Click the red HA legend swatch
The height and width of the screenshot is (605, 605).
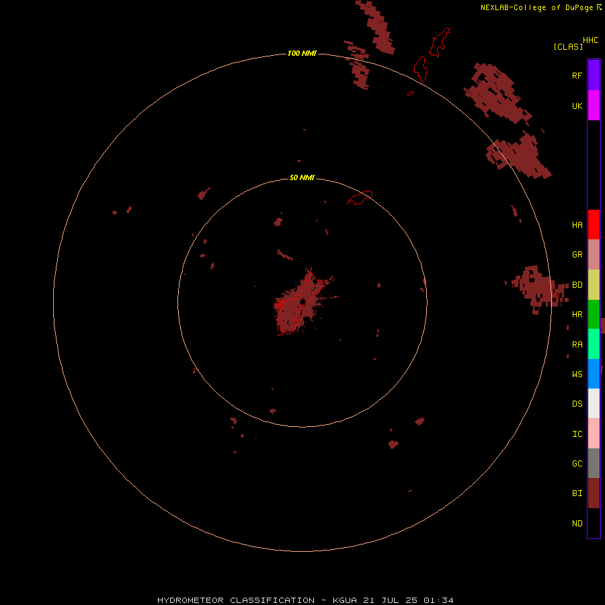(x=594, y=225)
